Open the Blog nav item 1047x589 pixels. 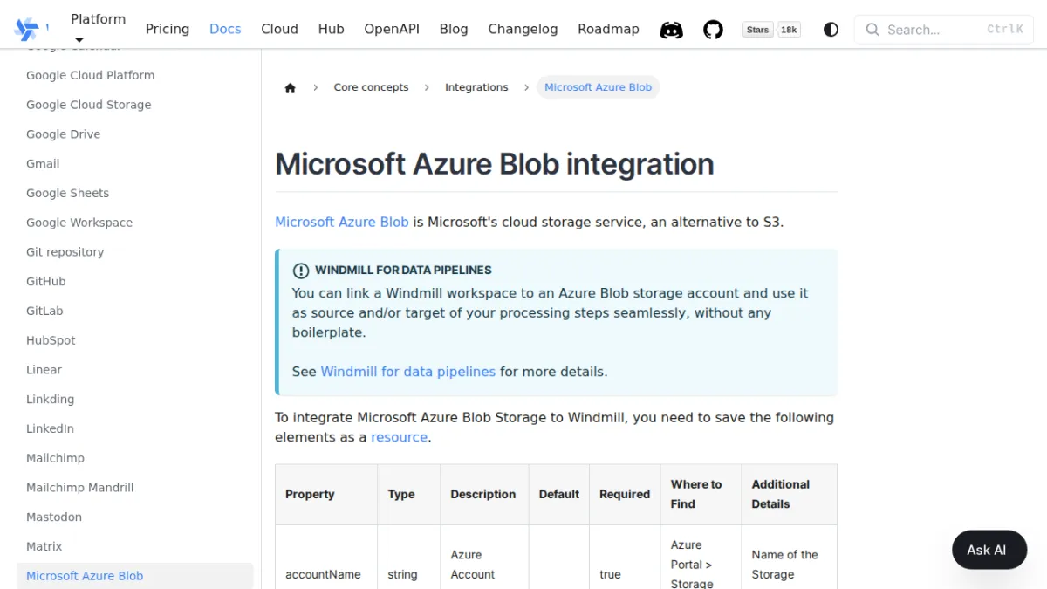[x=454, y=29]
